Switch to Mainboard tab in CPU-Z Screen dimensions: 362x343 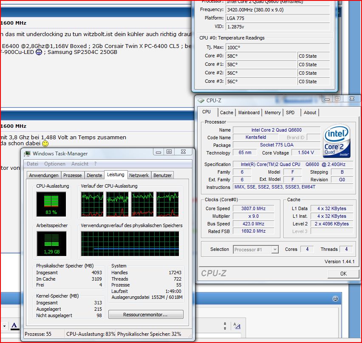[x=249, y=112]
